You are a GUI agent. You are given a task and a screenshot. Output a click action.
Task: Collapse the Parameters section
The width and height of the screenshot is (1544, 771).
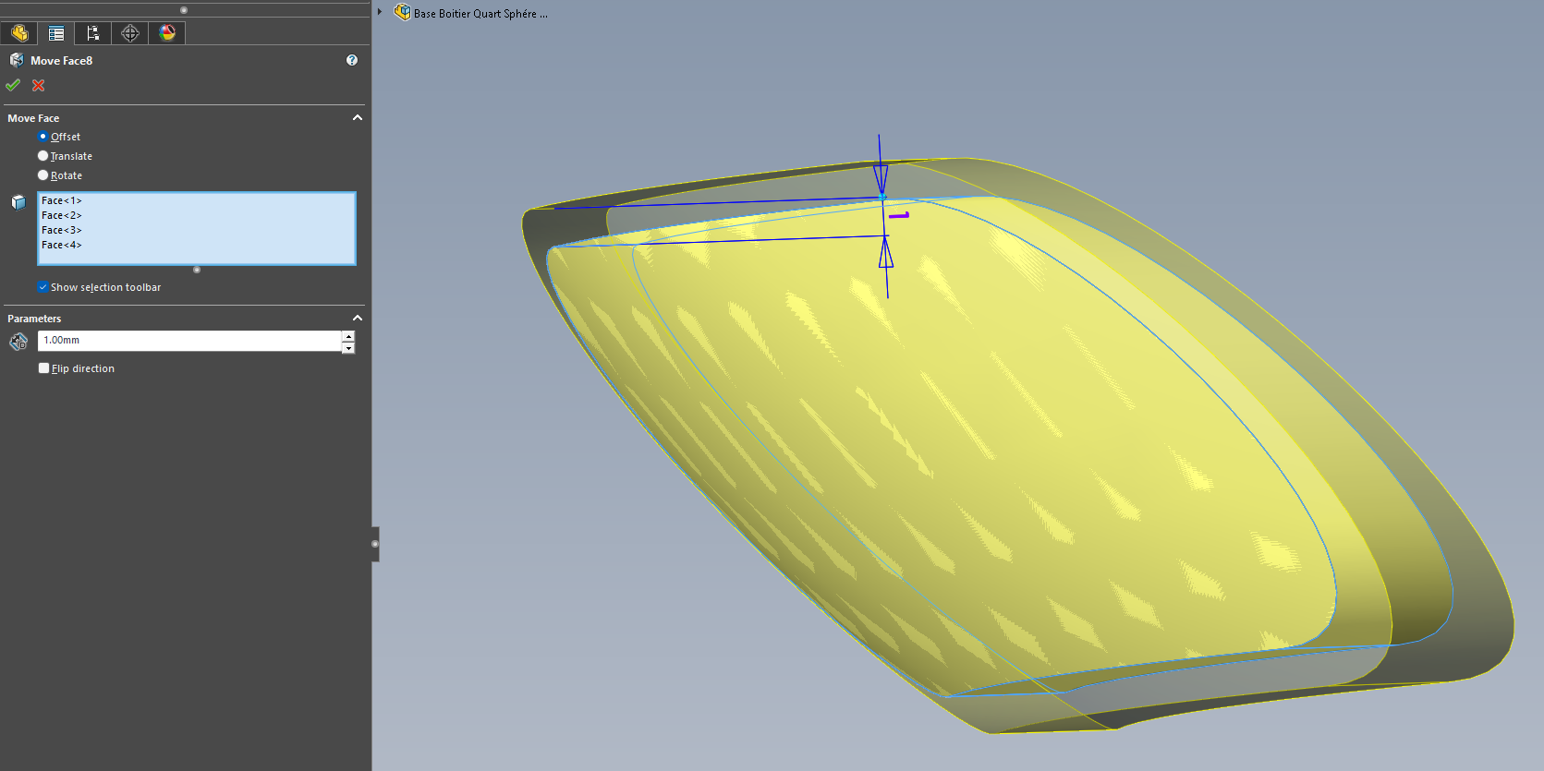pos(358,319)
